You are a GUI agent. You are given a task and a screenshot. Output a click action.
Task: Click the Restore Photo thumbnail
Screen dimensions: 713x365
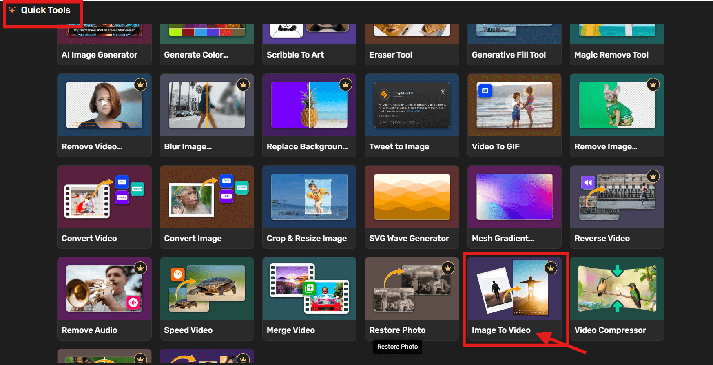(412, 289)
